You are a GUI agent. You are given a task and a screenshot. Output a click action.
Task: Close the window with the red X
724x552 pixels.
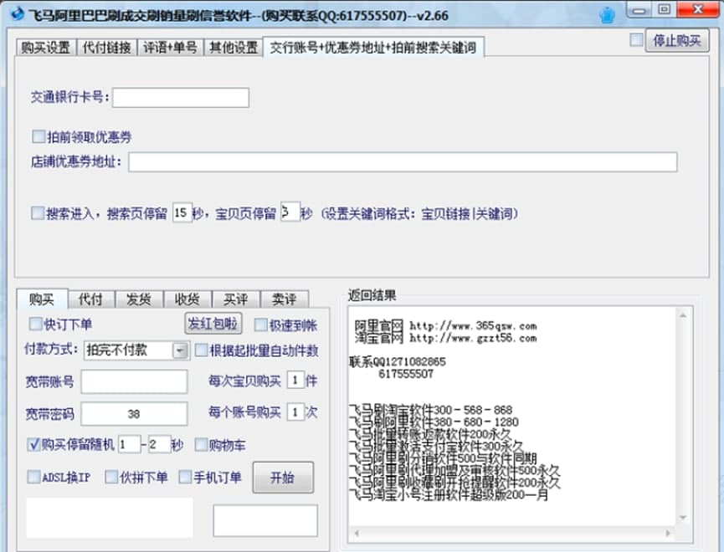[698, 10]
